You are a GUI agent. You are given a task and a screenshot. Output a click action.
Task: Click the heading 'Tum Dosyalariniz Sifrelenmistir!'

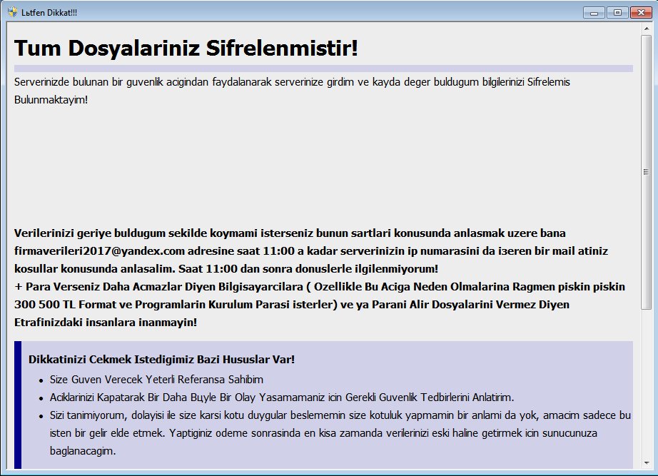pyautogui.click(x=186, y=48)
